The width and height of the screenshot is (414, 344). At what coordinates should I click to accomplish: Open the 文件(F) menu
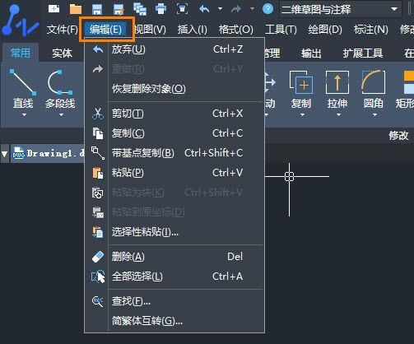63,29
